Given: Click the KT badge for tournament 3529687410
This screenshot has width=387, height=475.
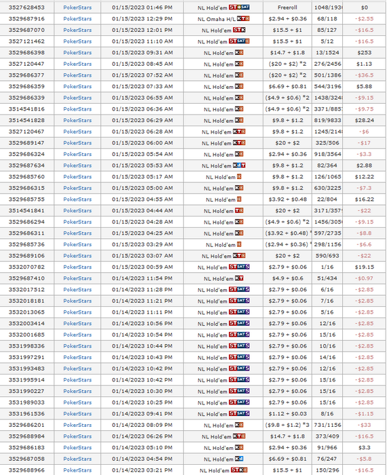Looking at the screenshot, I should pos(239,278).
